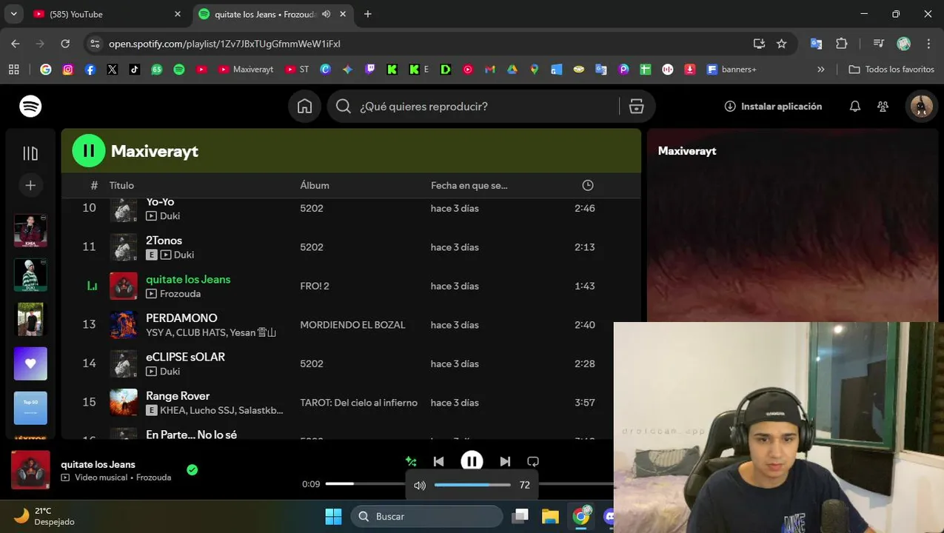Click quitate los Jeans title in the player
Screen dimensions: 944x533
[x=98, y=464]
